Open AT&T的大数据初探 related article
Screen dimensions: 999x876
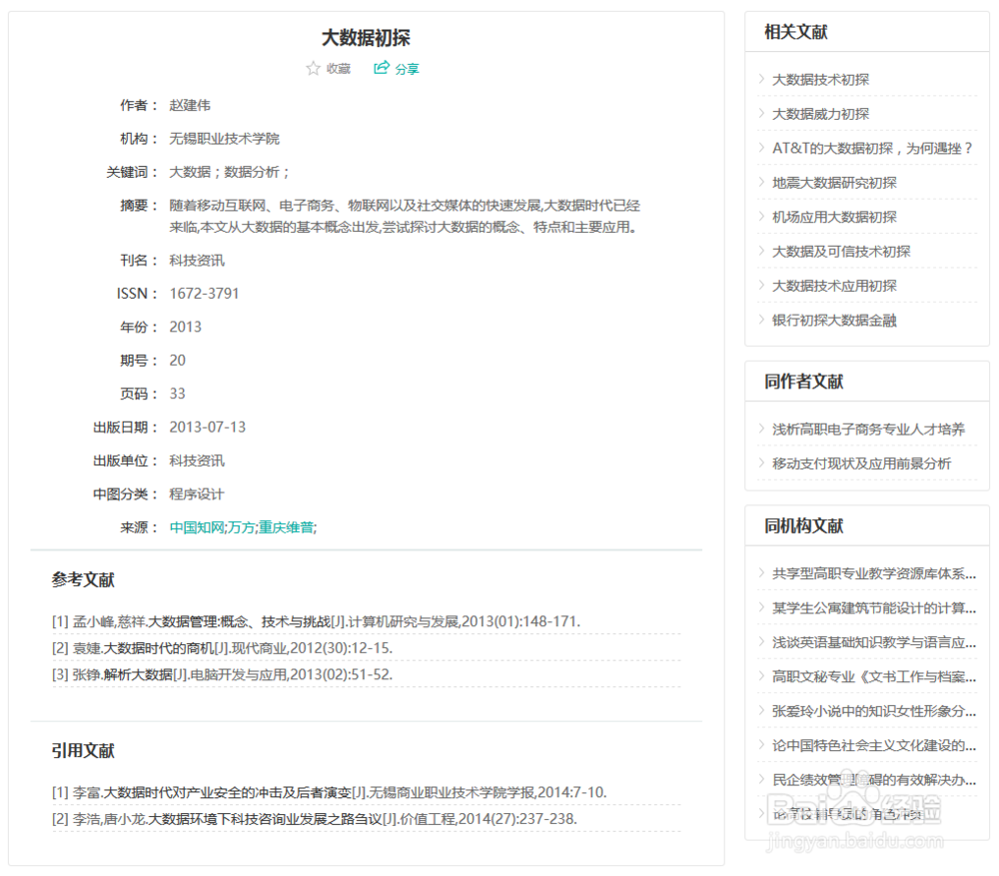point(873,149)
